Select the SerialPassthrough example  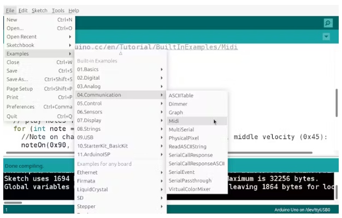pyautogui.click(x=191, y=180)
